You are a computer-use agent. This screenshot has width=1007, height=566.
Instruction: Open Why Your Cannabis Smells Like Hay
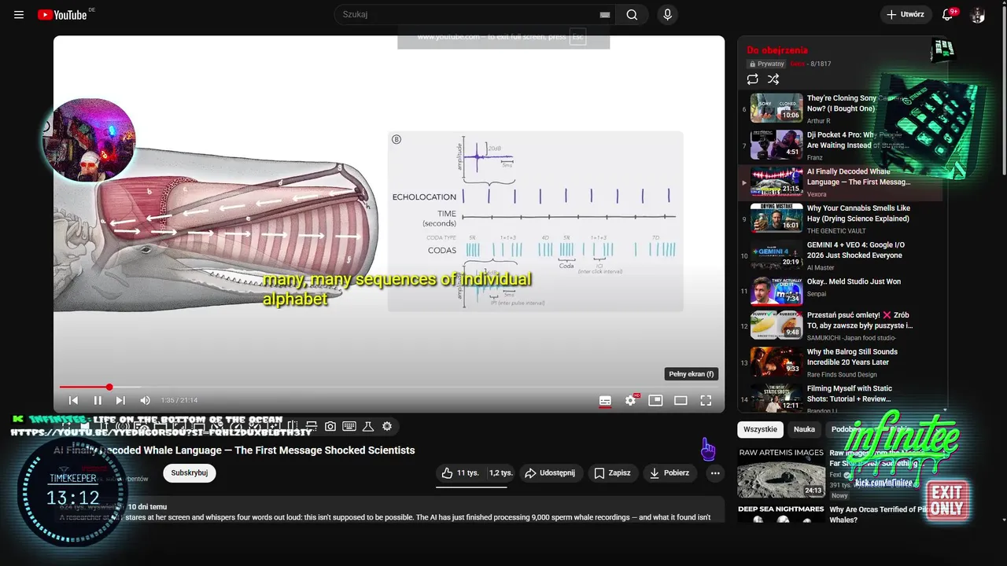tap(858, 214)
